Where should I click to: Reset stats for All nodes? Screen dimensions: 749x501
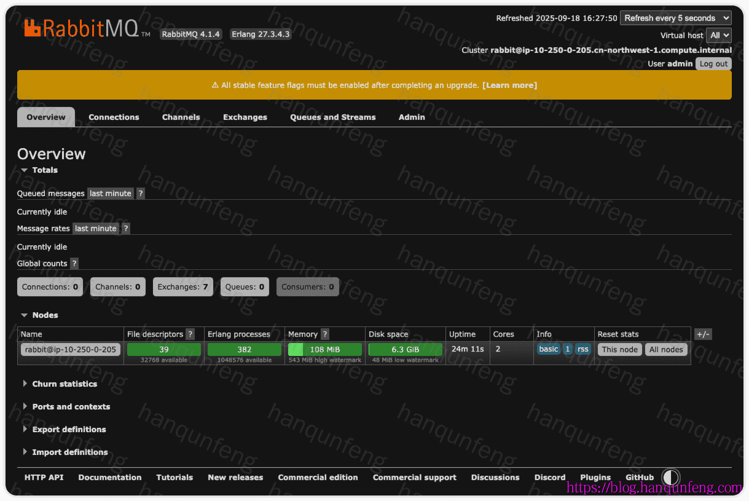[x=666, y=349]
